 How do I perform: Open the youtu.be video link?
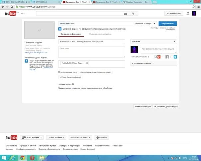click(36, 53)
